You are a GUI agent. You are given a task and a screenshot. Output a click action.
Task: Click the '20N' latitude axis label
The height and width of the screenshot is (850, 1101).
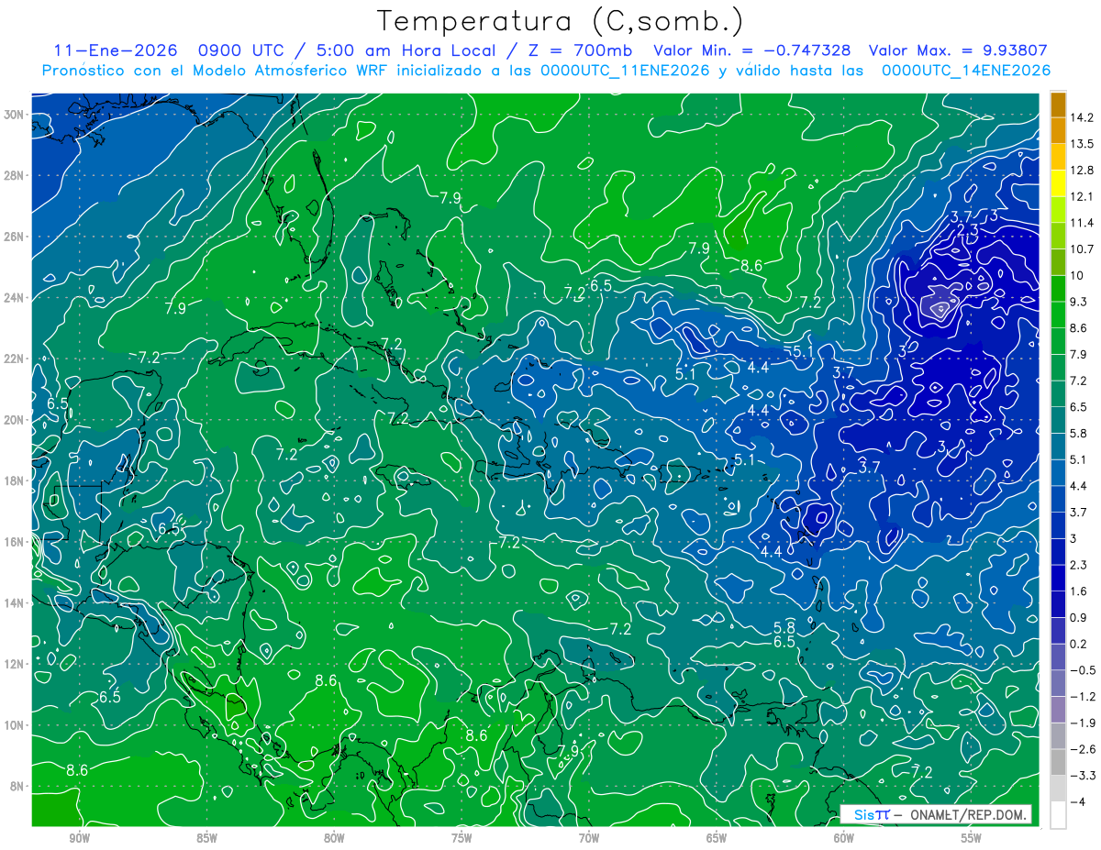(14, 420)
